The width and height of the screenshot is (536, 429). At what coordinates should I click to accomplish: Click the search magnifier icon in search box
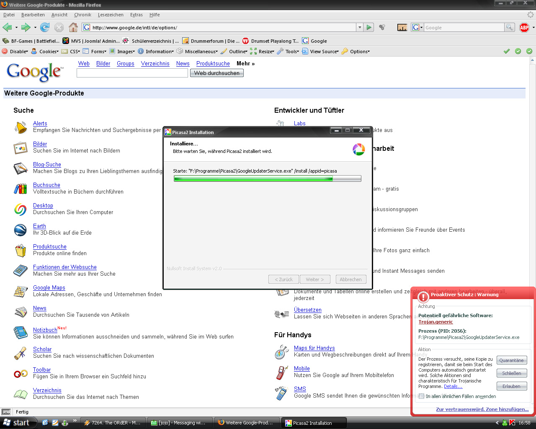509,28
